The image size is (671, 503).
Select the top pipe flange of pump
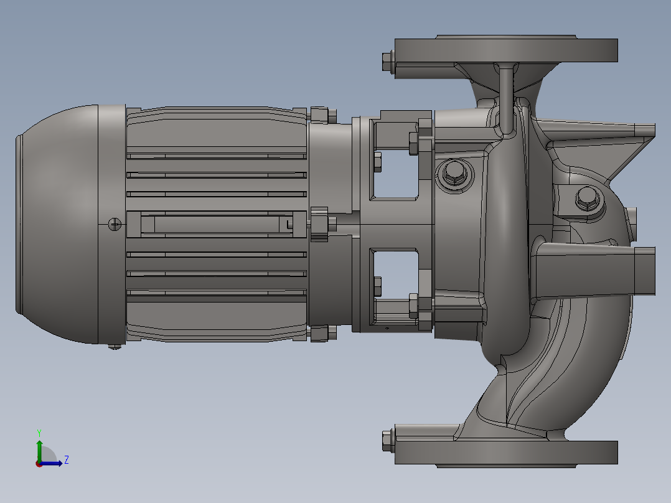(x=506, y=50)
